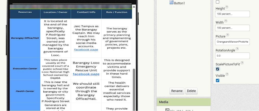Click the 'located at the end of the barangay' cell
Image resolution: width=259 pixels, height=111 pixels.
tap(56, 38)
